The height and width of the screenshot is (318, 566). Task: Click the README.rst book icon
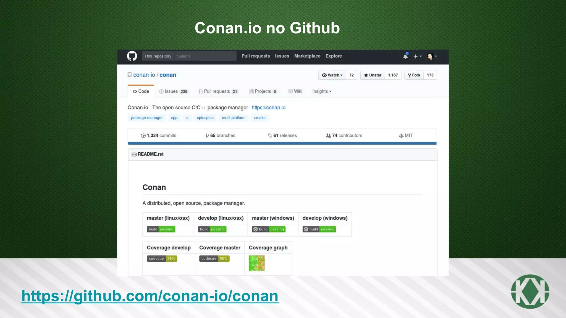[134, 155]
